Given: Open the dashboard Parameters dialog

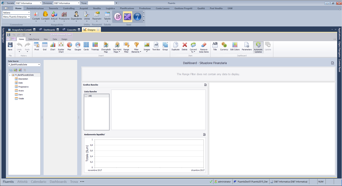Looking at the screenshot, I should tap(247, 46).
